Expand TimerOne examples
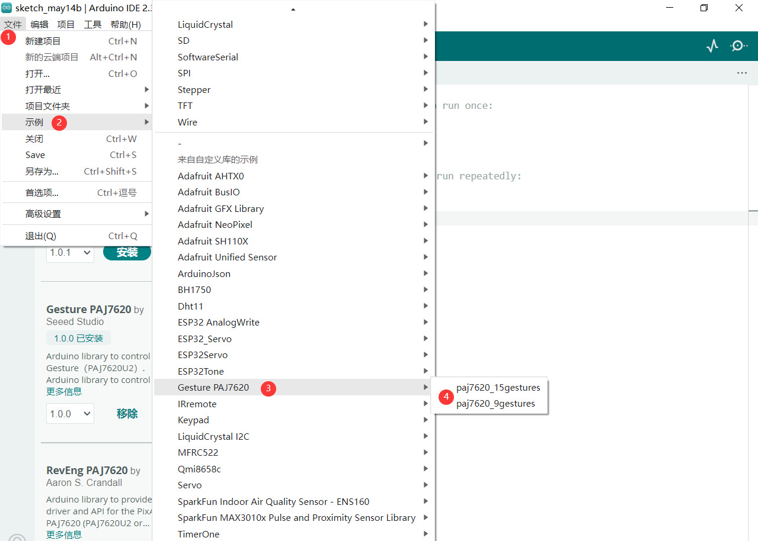 pyautogui.click(x=294, y=534)
